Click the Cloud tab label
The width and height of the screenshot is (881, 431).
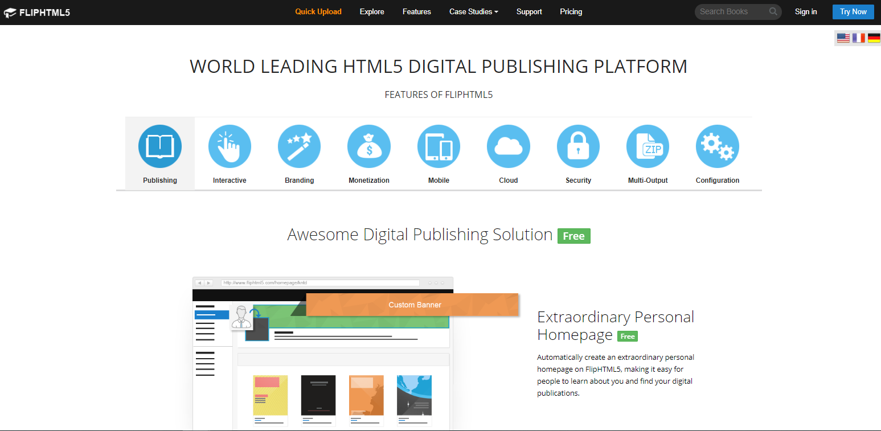(509, 180)
